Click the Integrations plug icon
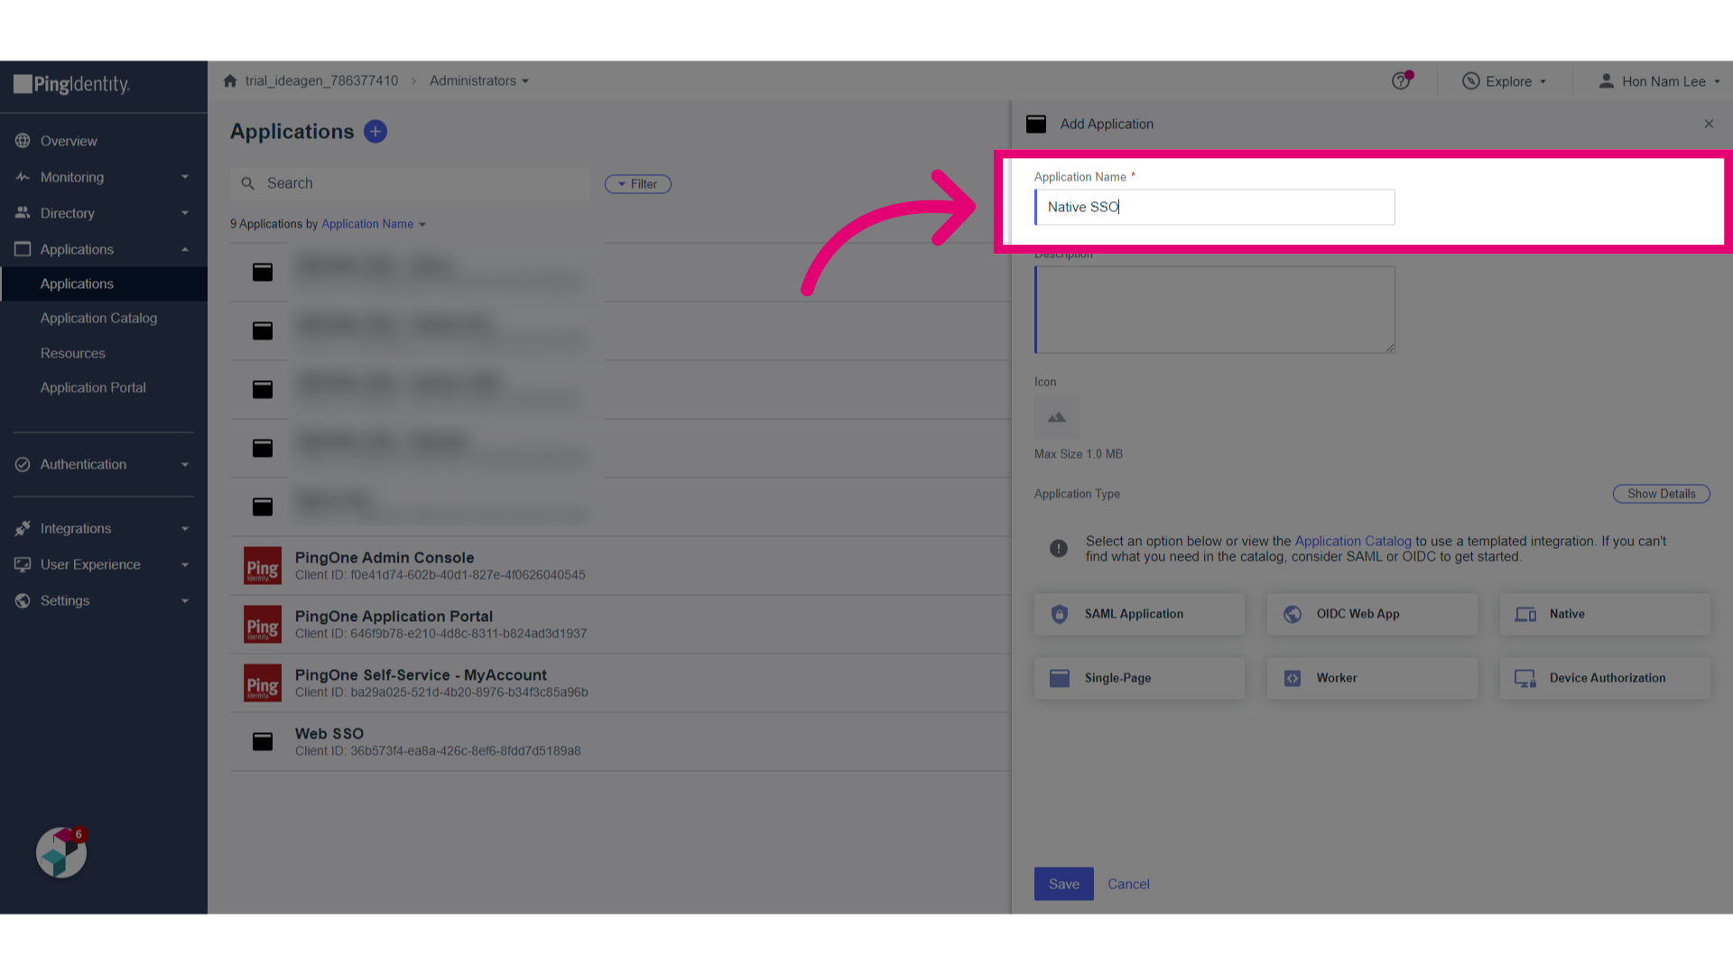1733x975 pixels. pyautogui.click(x=23, y=528)
